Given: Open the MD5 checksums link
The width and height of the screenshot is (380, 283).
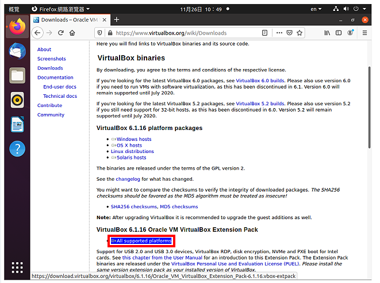Looking at the screenshot, I should (179, 206).
